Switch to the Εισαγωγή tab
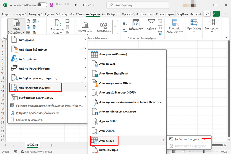This screenshot has height=154, width=231. click(x=35, y=14)
